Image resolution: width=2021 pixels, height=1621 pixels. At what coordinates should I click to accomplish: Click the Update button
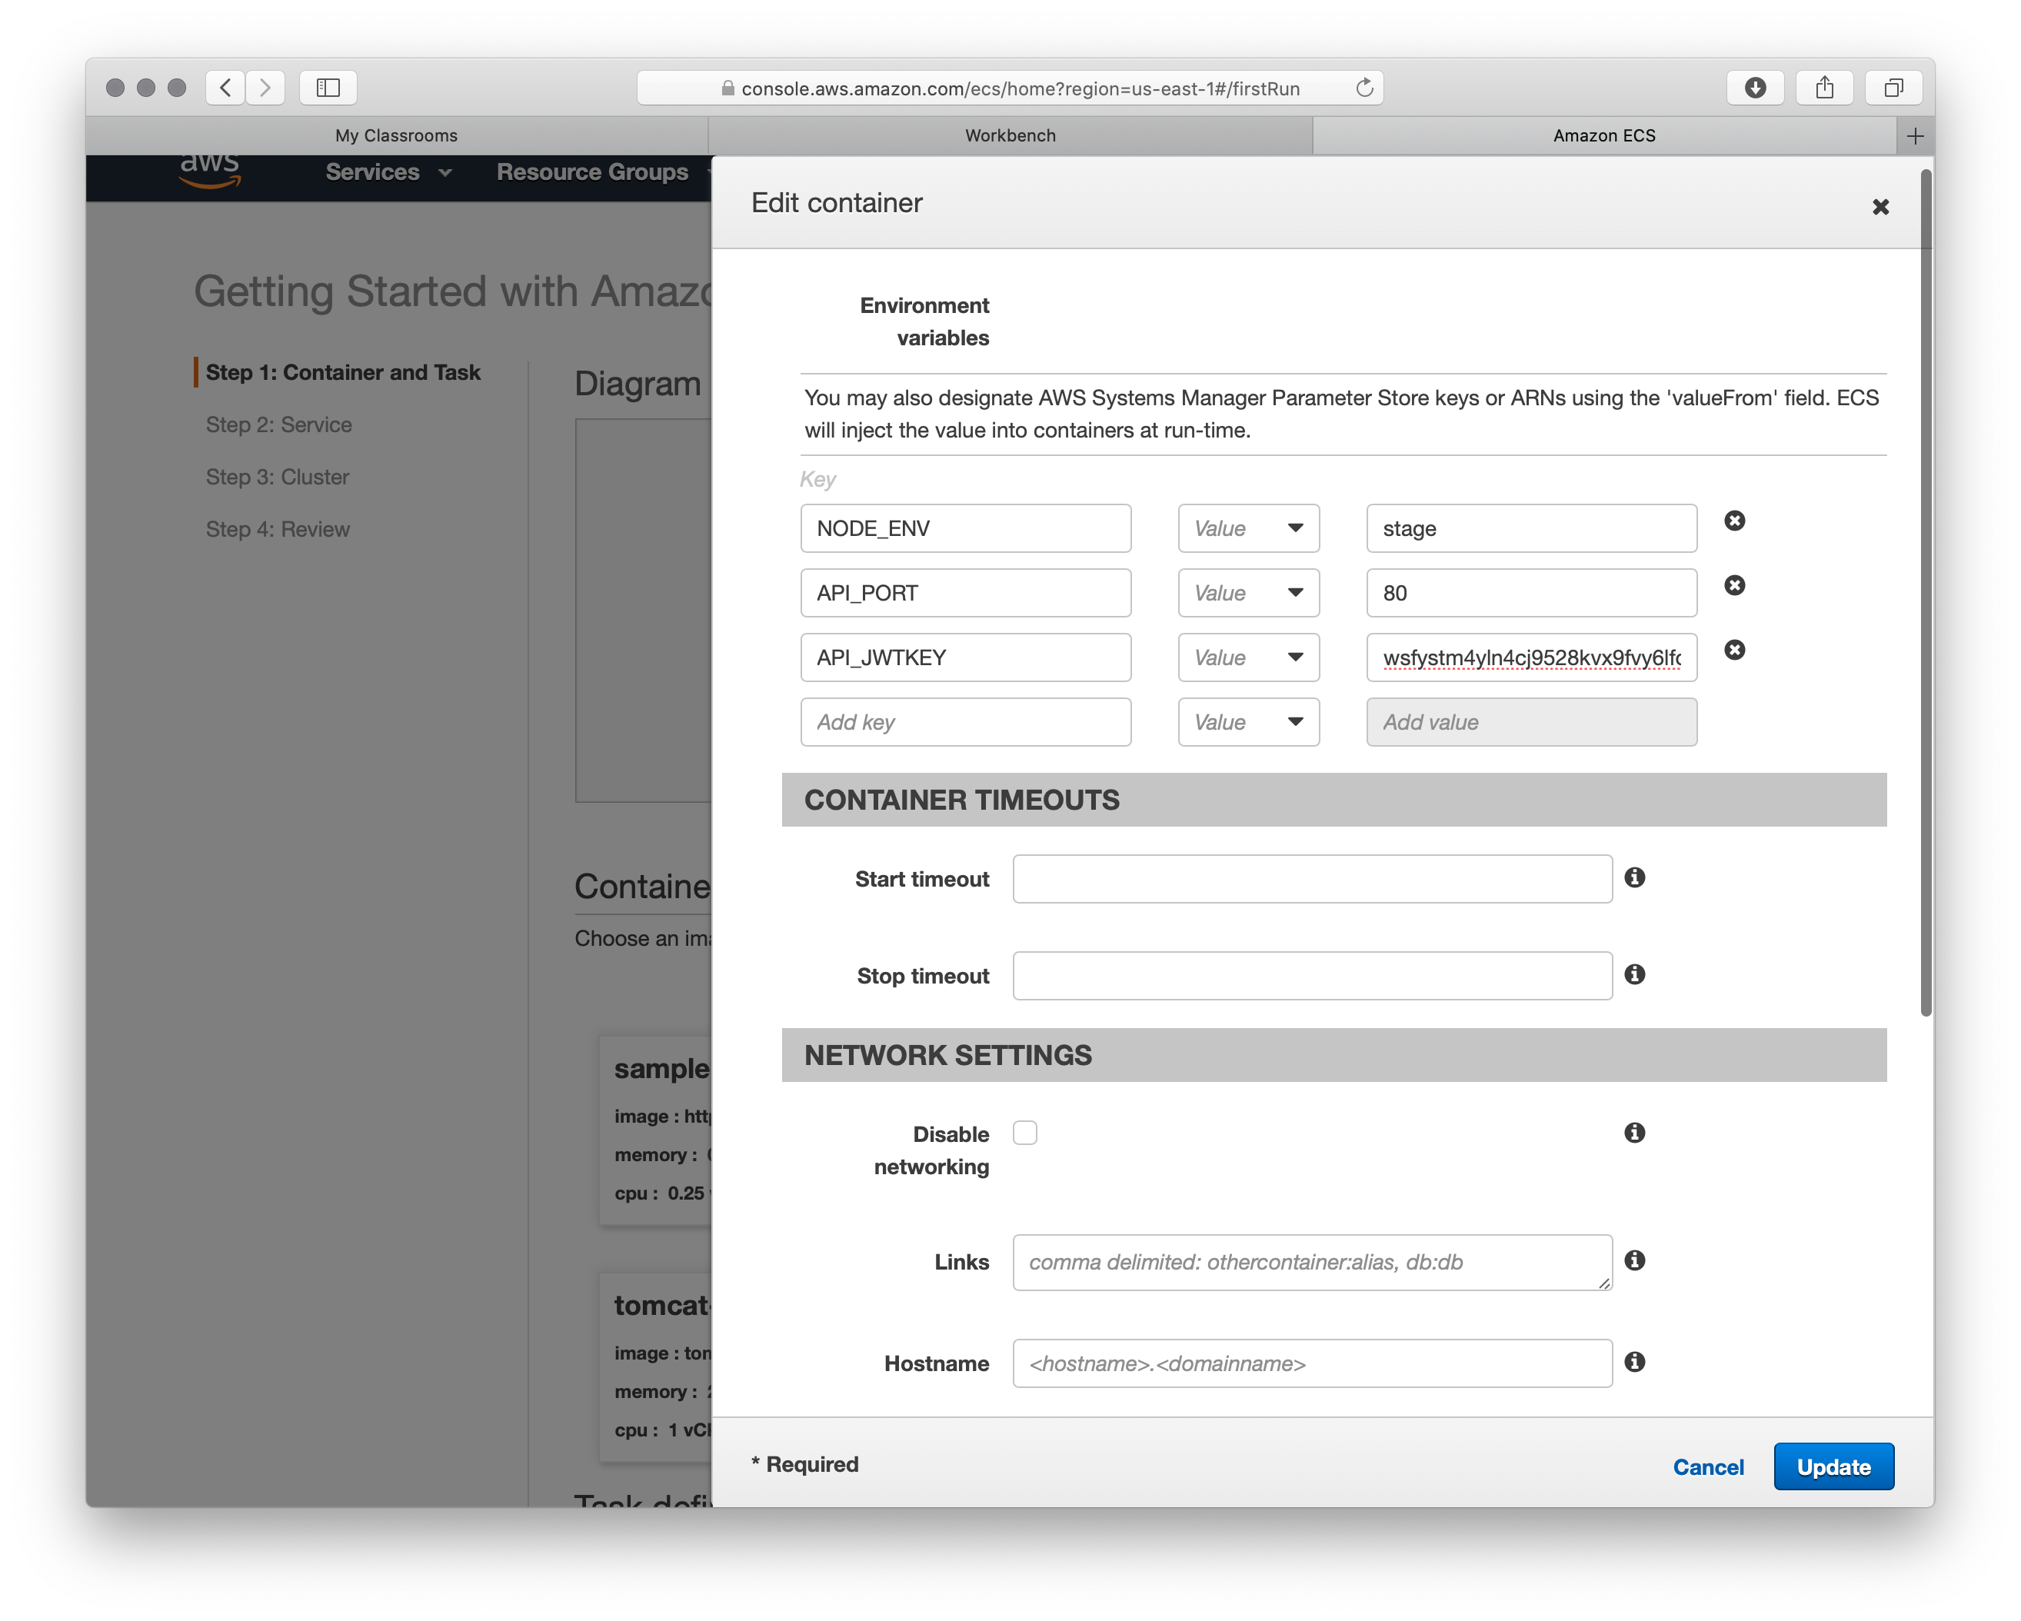1833,1466
